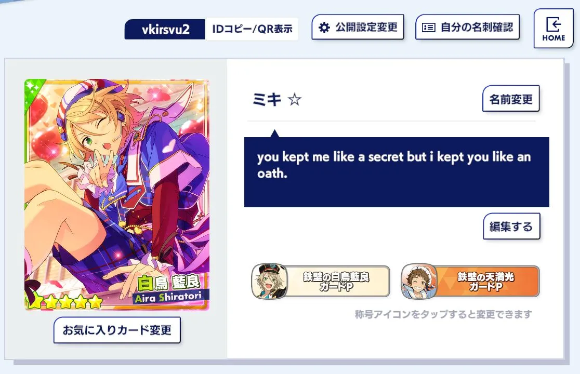This screenshot has width=580, height=374.
Task: Open the 公開設定変更 visibility settings
Action: click(358, 27)
